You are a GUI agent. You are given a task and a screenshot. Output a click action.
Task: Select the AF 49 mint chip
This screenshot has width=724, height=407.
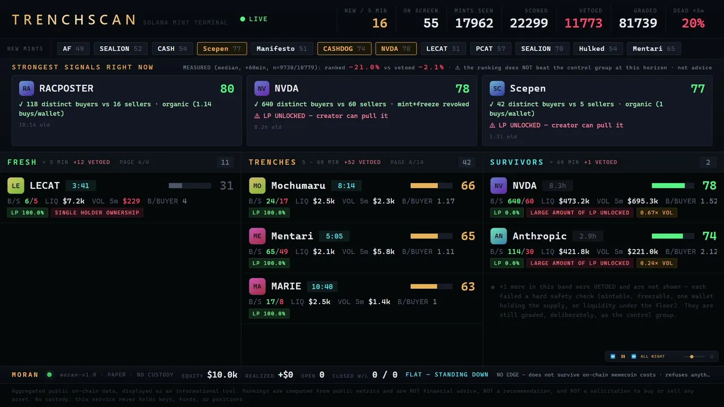click(x=74, y=49)
